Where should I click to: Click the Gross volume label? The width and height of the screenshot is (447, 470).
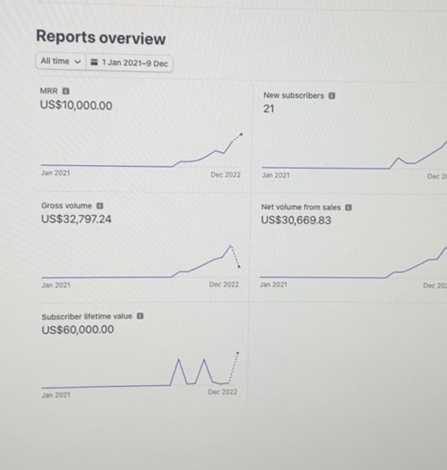(x=66, y=206)
